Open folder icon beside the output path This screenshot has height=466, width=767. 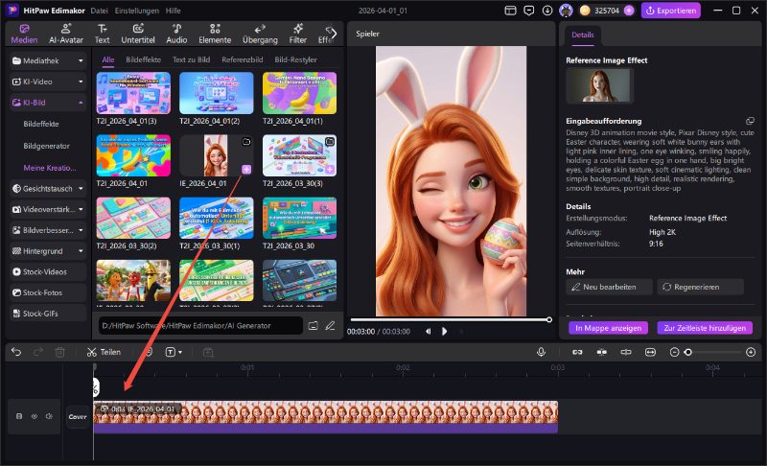point(313,326)
